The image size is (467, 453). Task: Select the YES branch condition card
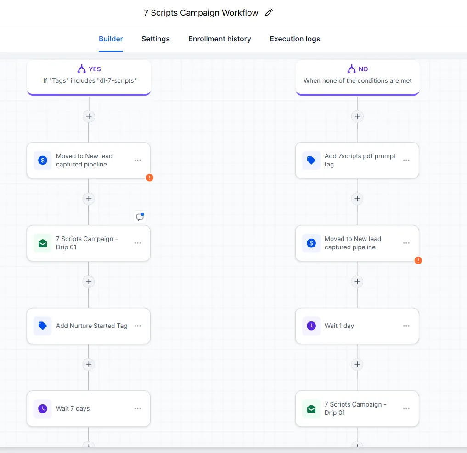(x=89, y=78)
